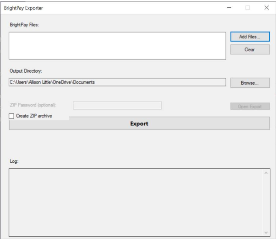Click the Log scrollbar down arrow
The image size is (278, 240).
pos(266,232)
